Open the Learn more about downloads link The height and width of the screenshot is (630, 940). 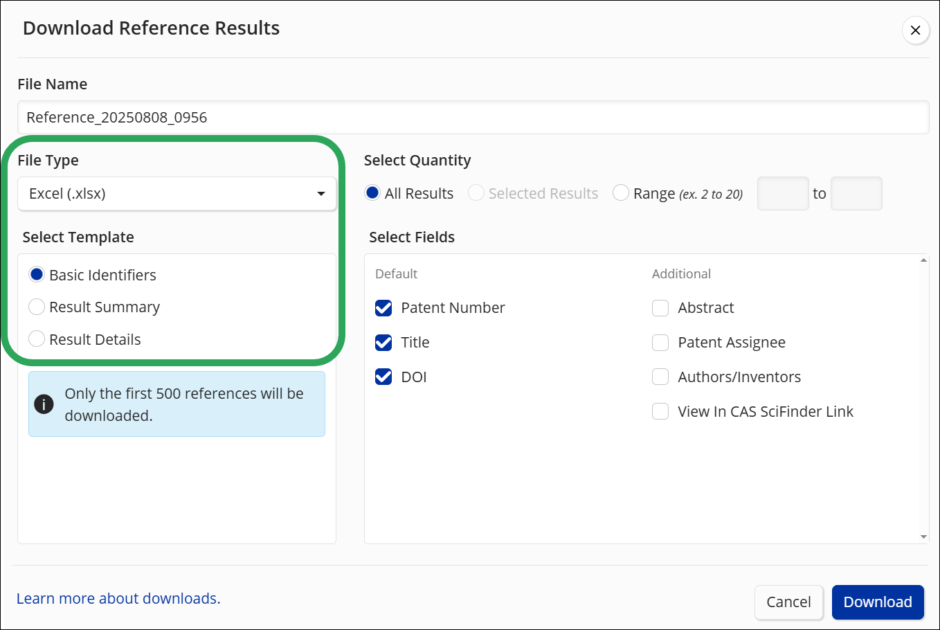118,599
